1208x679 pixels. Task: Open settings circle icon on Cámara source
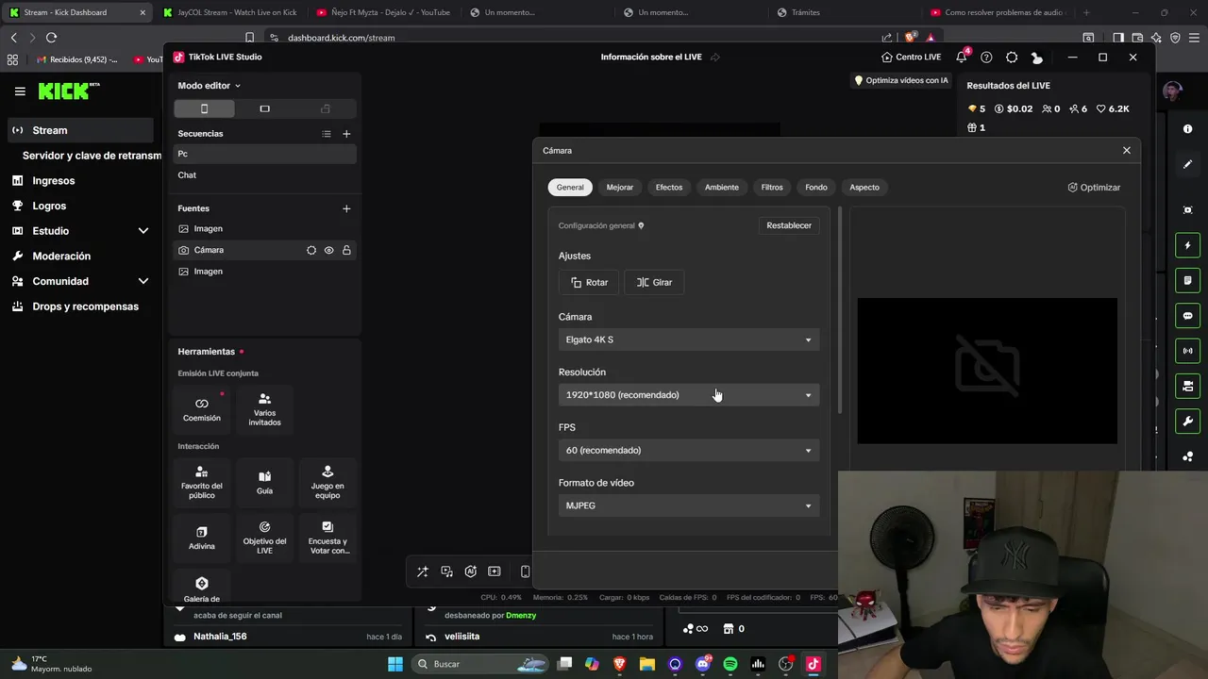click(x=311, y=250)
